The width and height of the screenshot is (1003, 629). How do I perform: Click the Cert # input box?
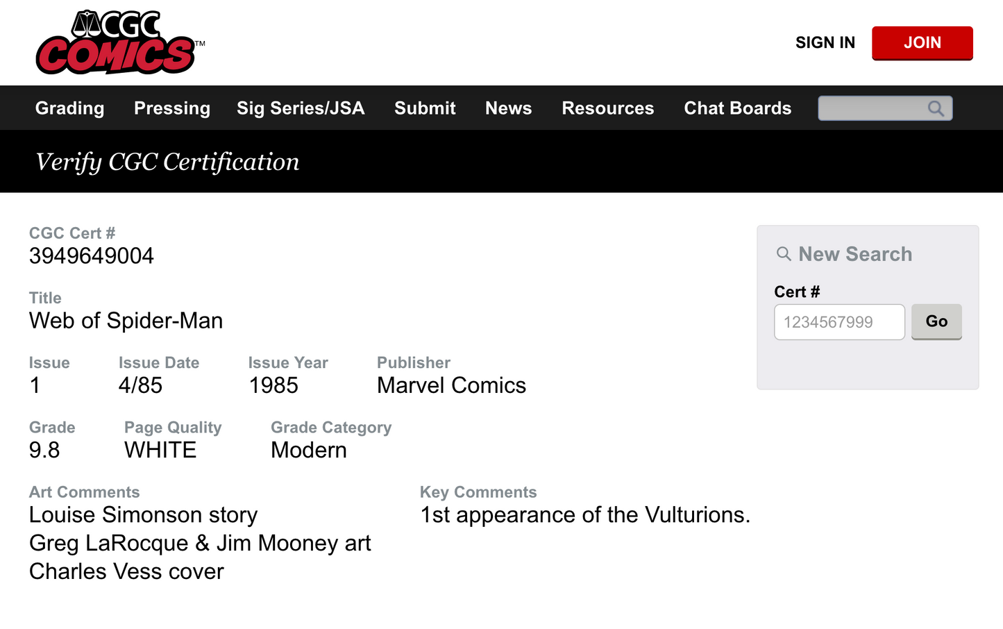[x=838, y=322]
